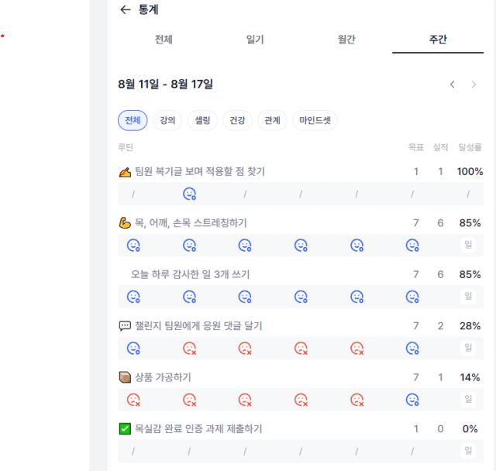The image size is (496, 471).
Task: Click the speech bubble icon for 챌린지 팀원에게 routine
Action: tap(125, 325)
